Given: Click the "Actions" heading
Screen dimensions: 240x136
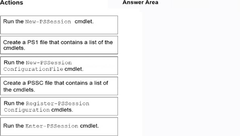Looking at the screenshot, I should click(x=12, y=3).
